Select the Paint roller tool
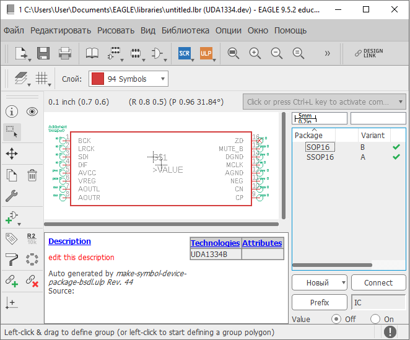This screenshot has width=410, height=340. 12,259
